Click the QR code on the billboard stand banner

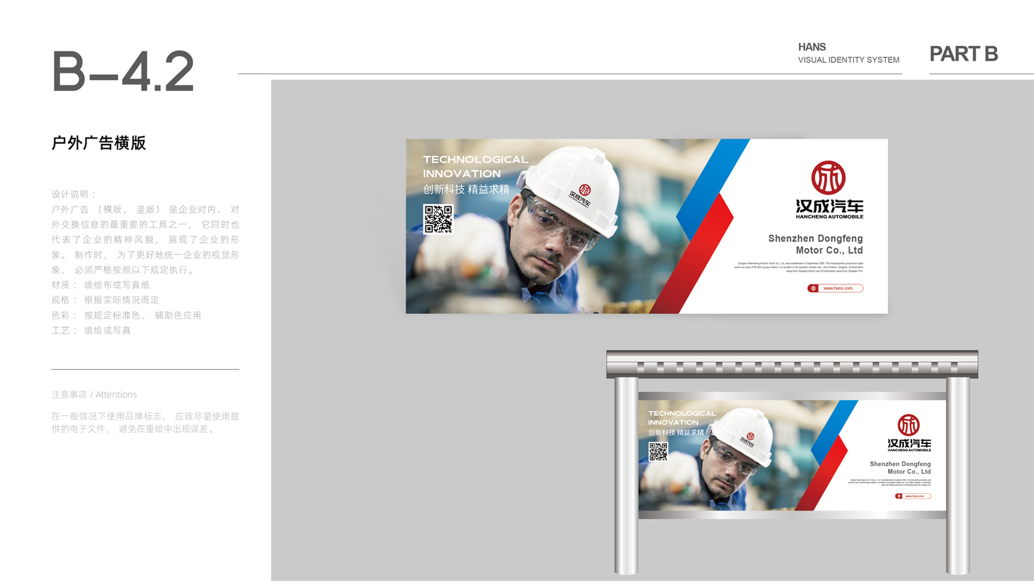[x=658, y=452]
